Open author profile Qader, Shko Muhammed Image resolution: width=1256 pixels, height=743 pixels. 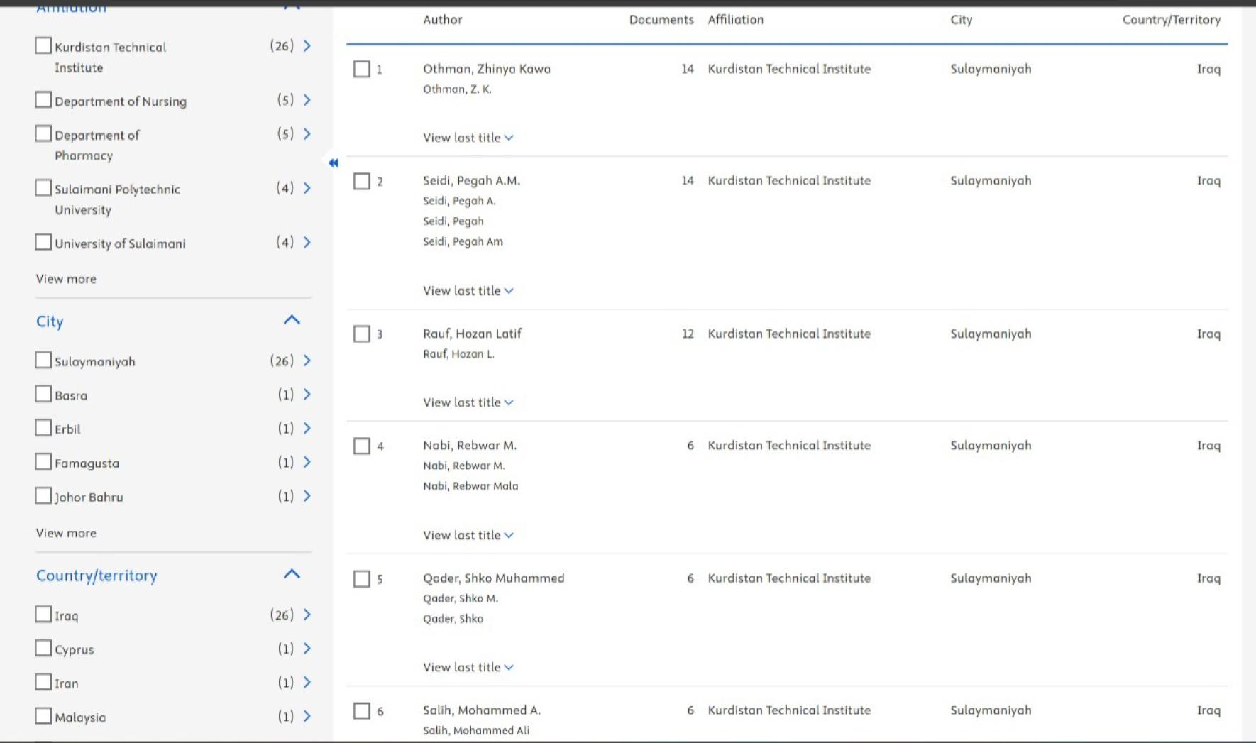(x=494, y=578)
